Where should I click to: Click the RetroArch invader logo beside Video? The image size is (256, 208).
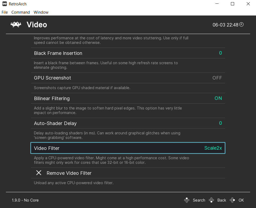(x=16, y=25)
